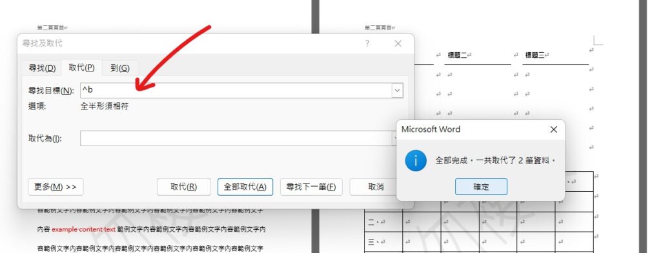Image resolution: width=661 pixels, height=253 pixels.
Task: Click the 取代(R) button
Action: pos(184,187)
